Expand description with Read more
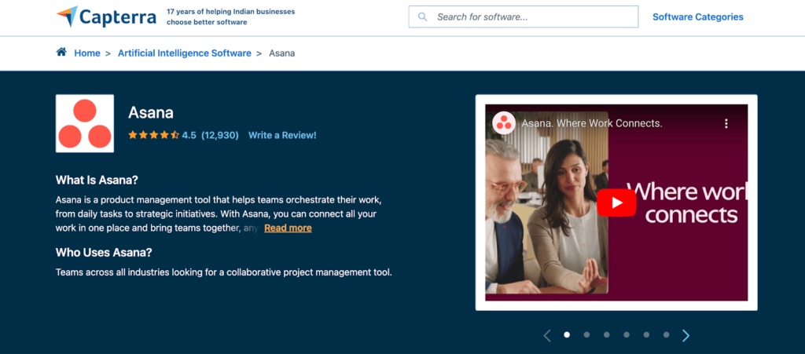The height and width of the screenshot is (354, 805). point(288,228)
